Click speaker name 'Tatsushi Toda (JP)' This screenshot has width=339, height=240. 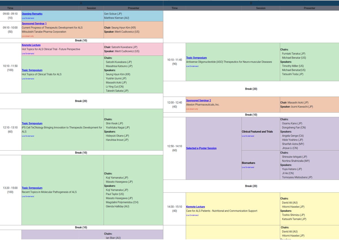293,74
